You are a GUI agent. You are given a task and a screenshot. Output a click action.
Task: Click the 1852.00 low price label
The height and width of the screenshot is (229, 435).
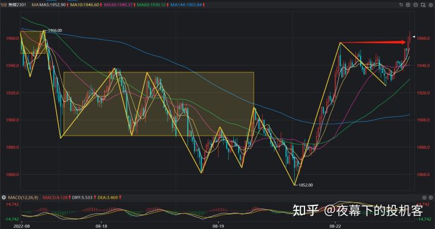[x=306, y=185]
